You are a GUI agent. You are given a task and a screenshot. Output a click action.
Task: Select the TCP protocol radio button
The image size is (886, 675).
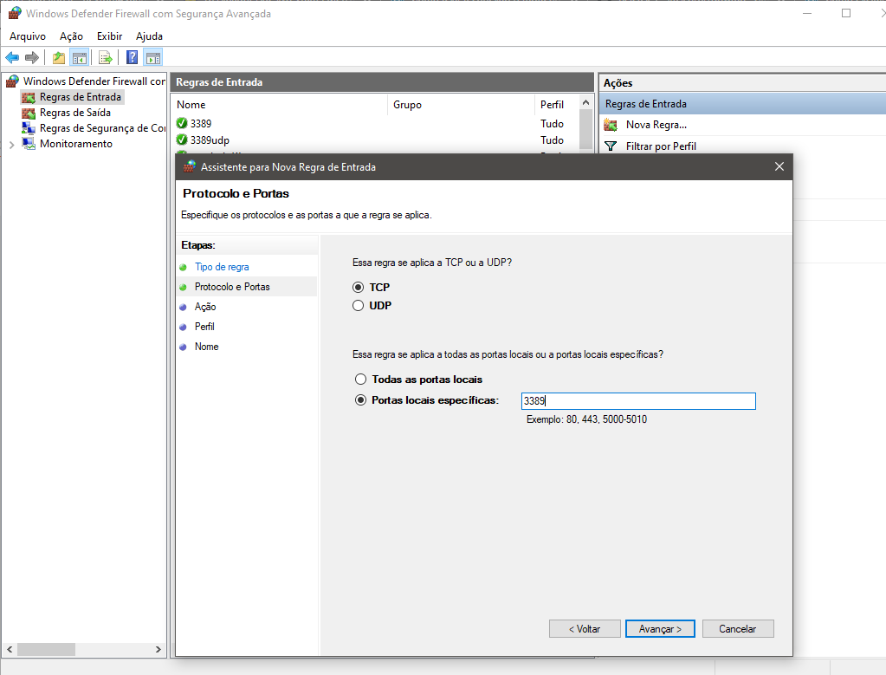(358, 287)
